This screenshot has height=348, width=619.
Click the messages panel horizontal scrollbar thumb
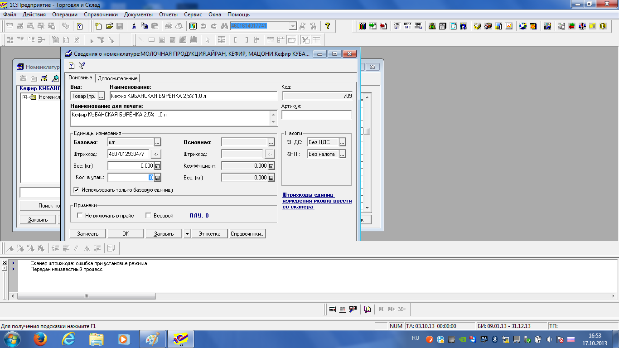point(87,296)
